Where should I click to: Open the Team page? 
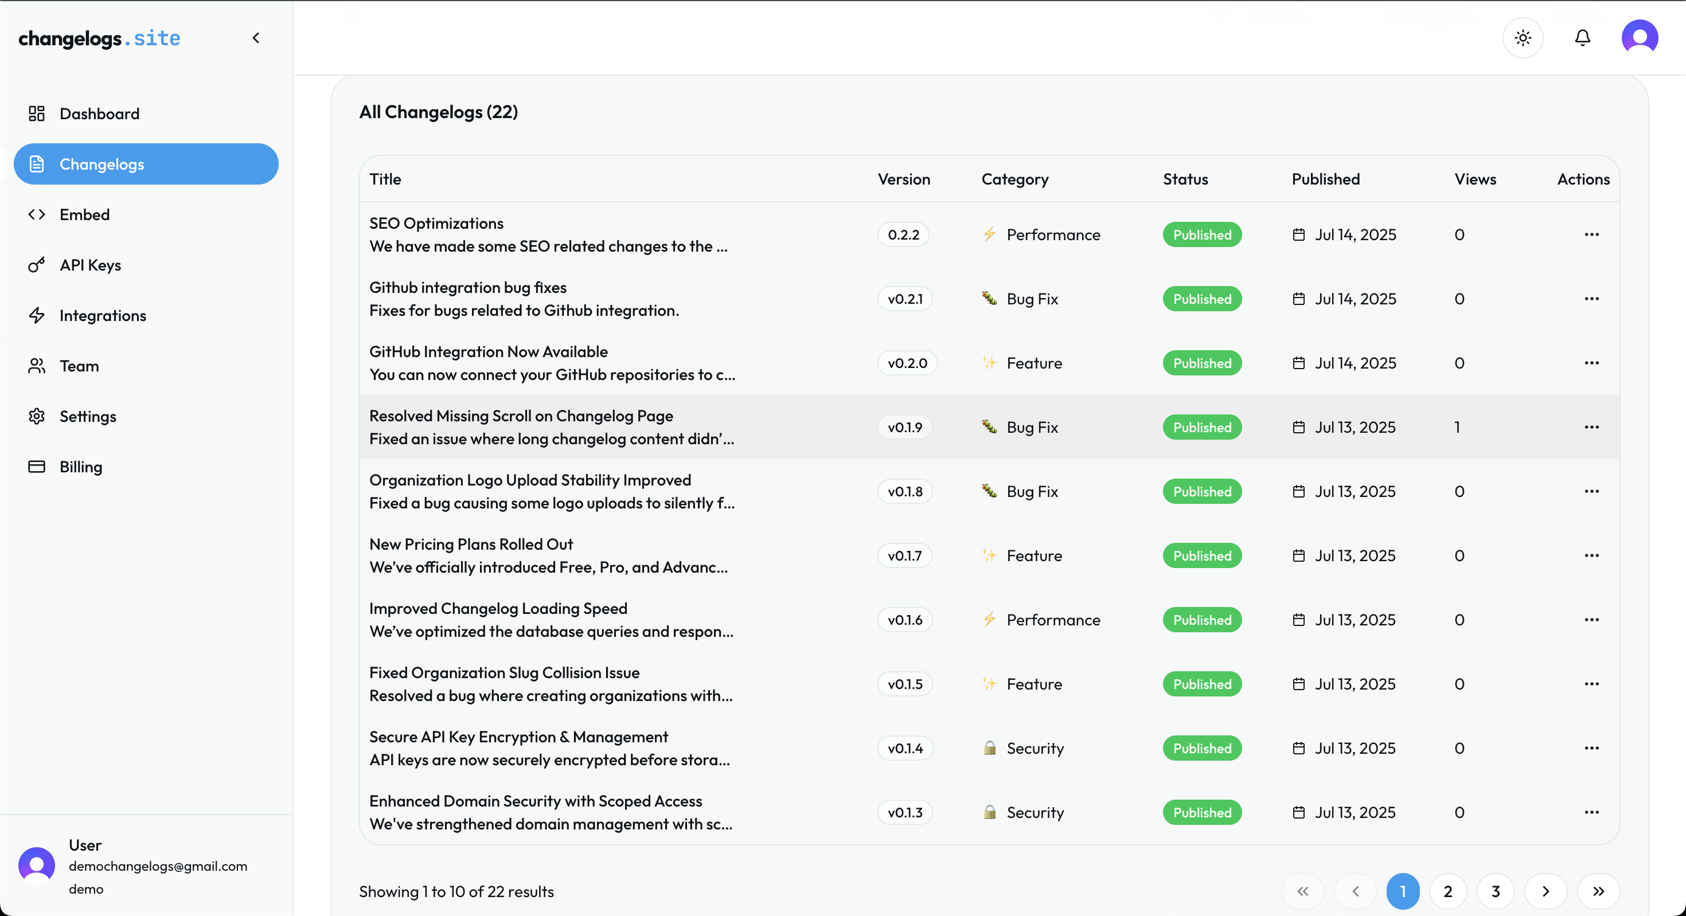(146, 366)
